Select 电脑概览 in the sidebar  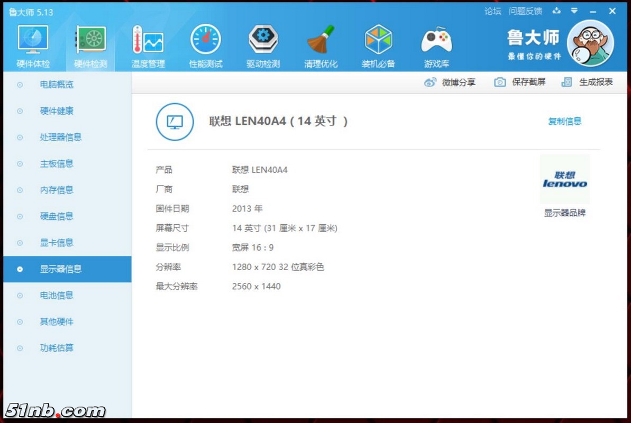(x=57, y=85)
